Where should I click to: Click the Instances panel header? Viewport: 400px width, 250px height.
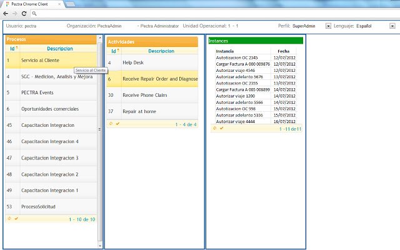[x=256, y=41]
